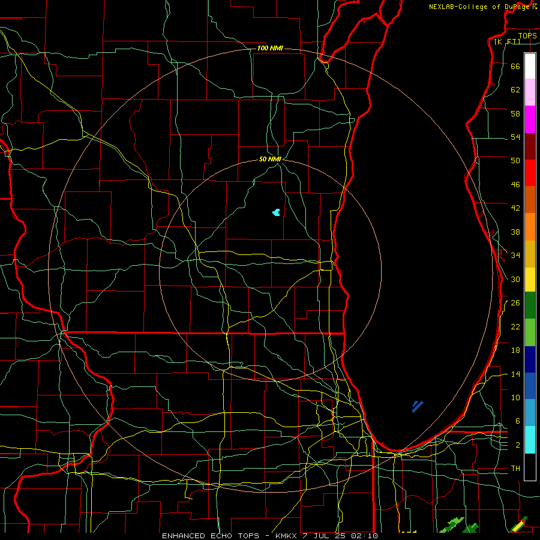The image size is (540, 540).
Task: Click the '34' scale label
Action: coord(515,256)
